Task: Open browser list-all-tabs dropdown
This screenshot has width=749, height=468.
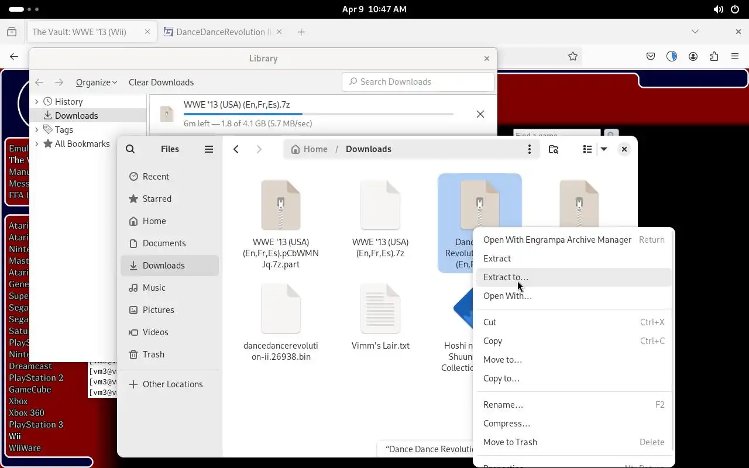Action: click(695, 32)
